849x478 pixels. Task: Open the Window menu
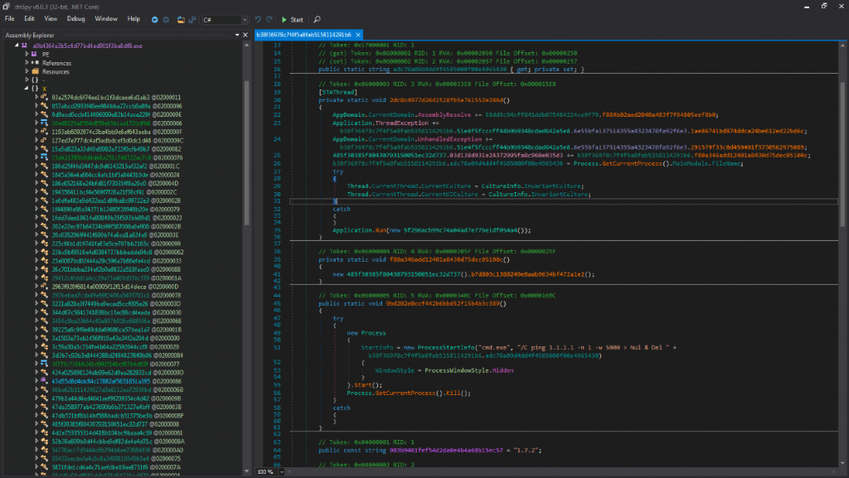pos(105,18)
